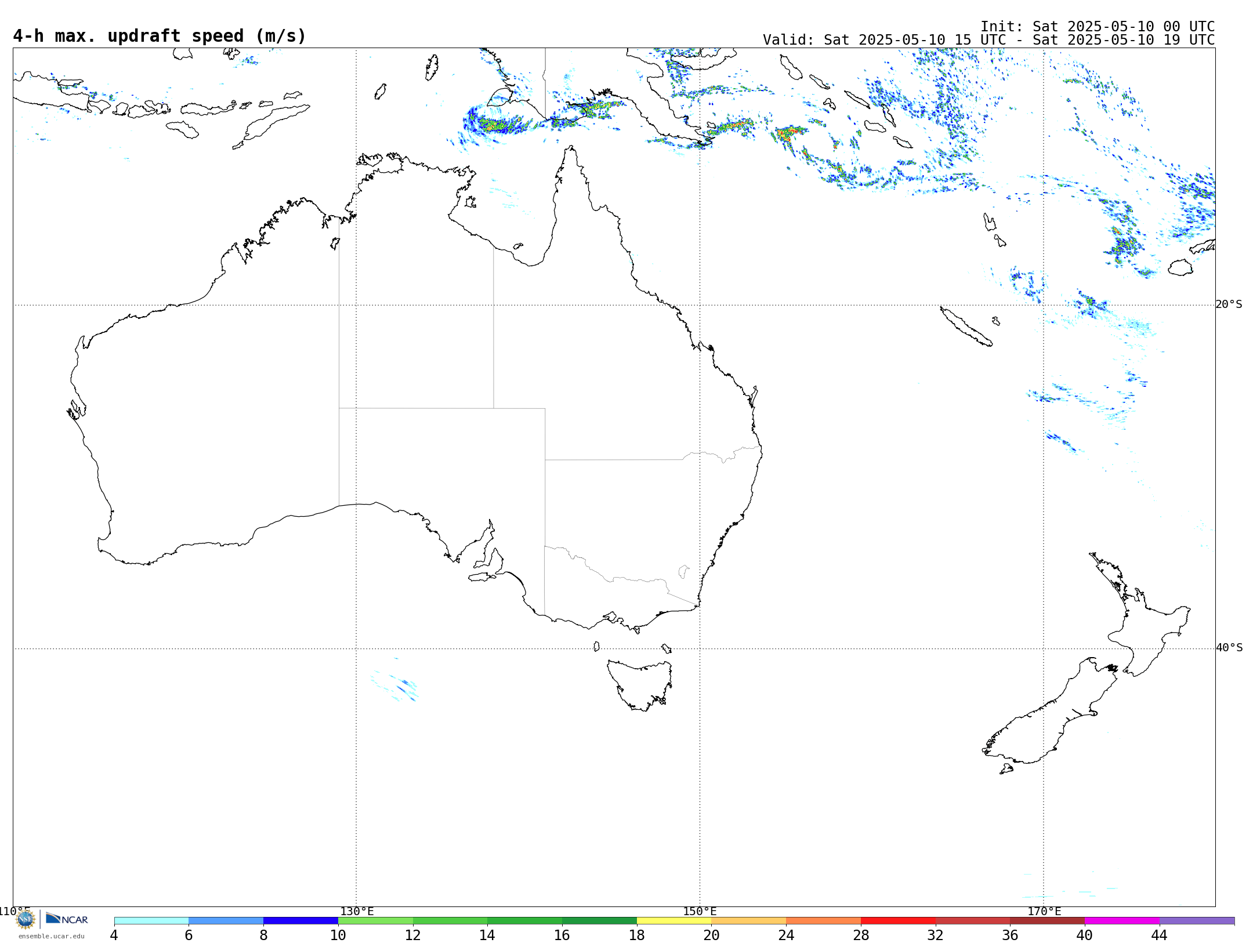Image resolution: width=1253 pixels, height=943 pixels.
Task: Select the darkest green 16–18 m/s swatch
Action: 599,921
